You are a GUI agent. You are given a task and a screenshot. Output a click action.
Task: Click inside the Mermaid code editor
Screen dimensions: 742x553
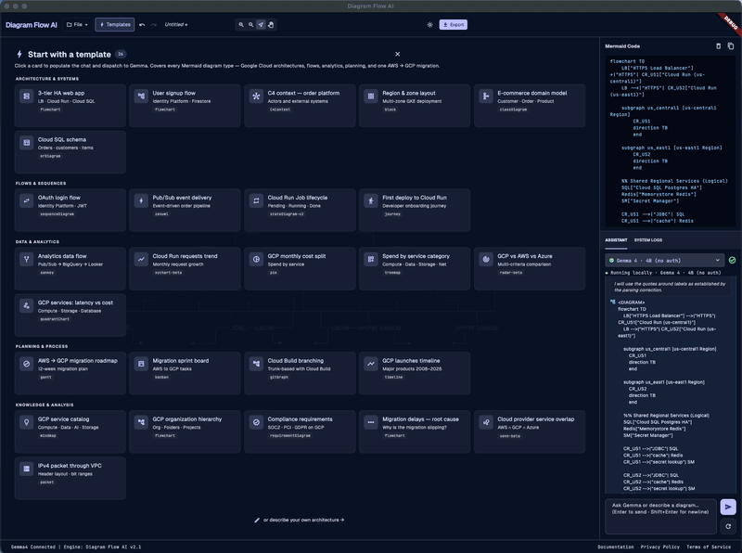670,141
